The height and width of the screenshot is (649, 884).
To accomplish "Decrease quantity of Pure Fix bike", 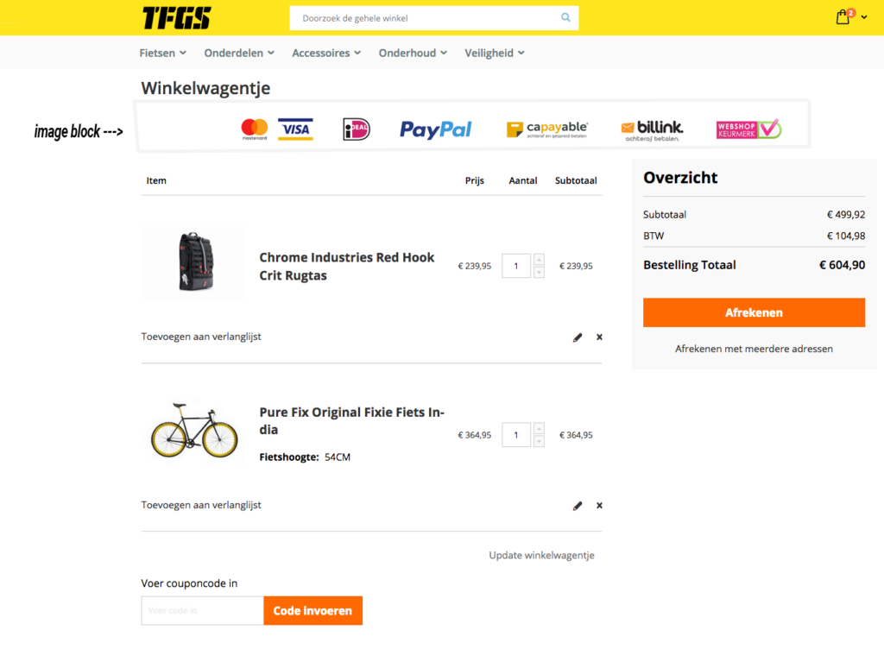I will (x=540, y=441).
